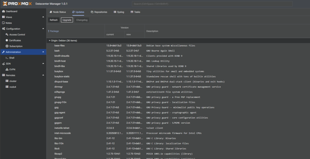Viewport: 310px width, 159px height.
Task: Click the Tasks list icon
Action: pos(132,12)
